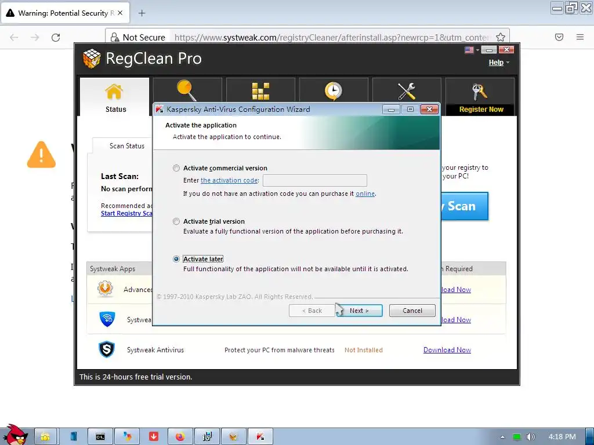
Task: Click the Firefox forward arrow
Action: point(35,38)
